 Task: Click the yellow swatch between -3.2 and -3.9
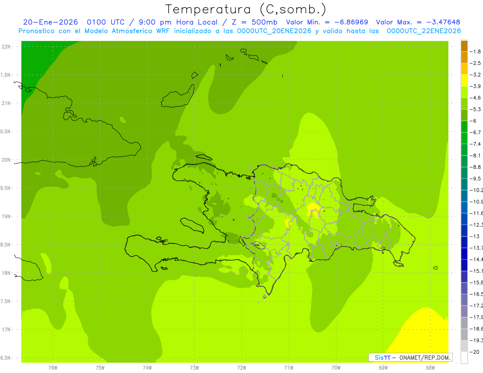[464, 80]
